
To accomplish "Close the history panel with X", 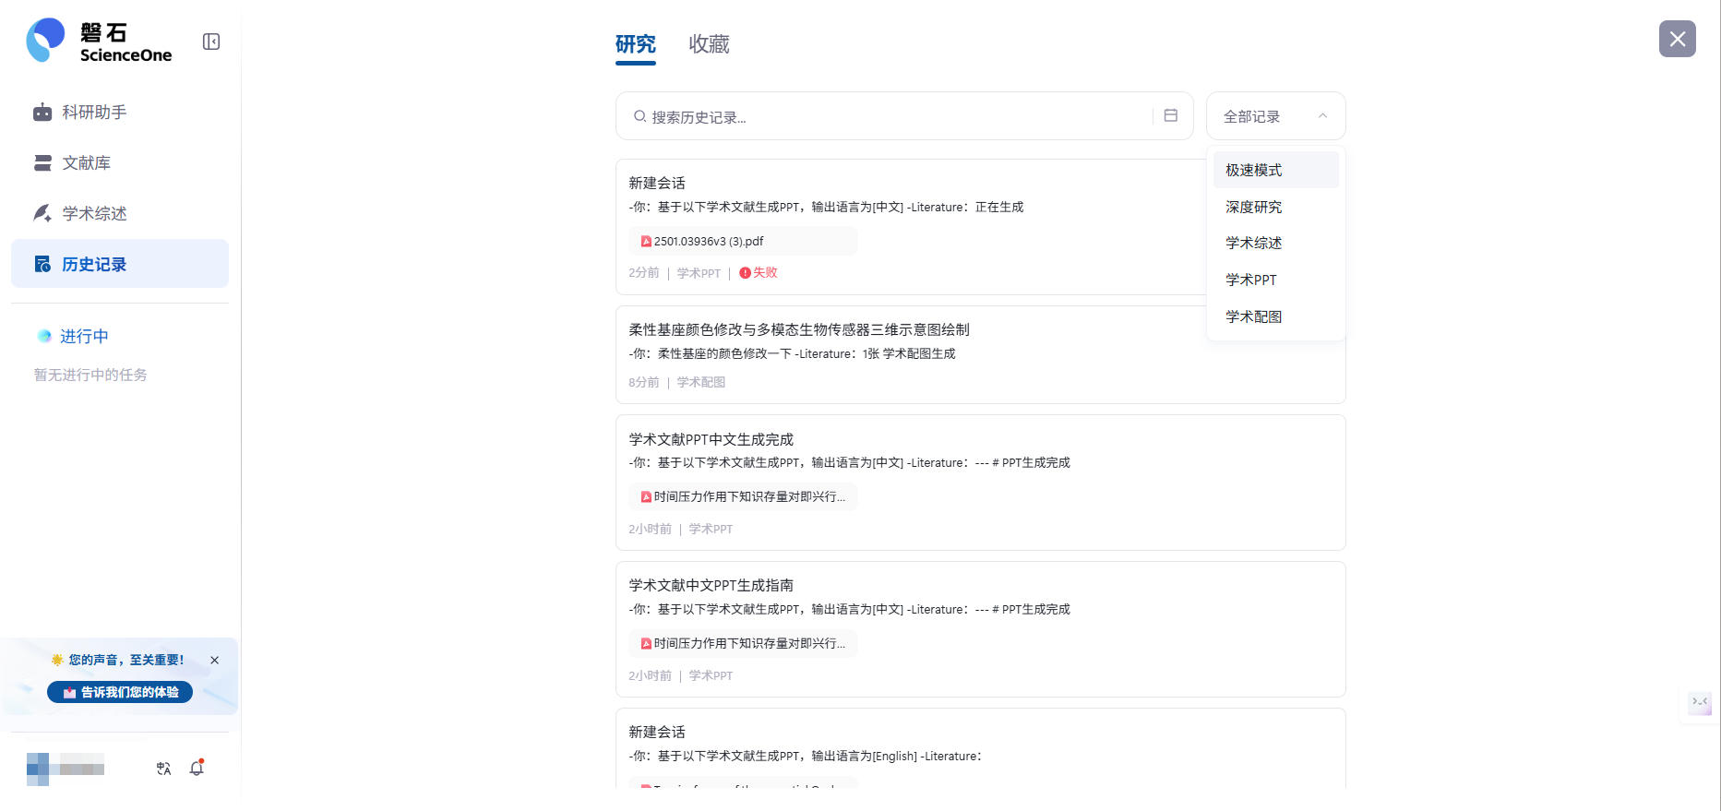I will tap(1677, 39).
